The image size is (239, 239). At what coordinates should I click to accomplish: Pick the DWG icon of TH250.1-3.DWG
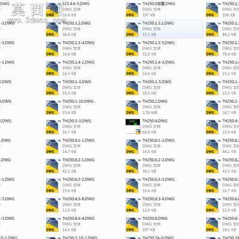tap(52, 88)
